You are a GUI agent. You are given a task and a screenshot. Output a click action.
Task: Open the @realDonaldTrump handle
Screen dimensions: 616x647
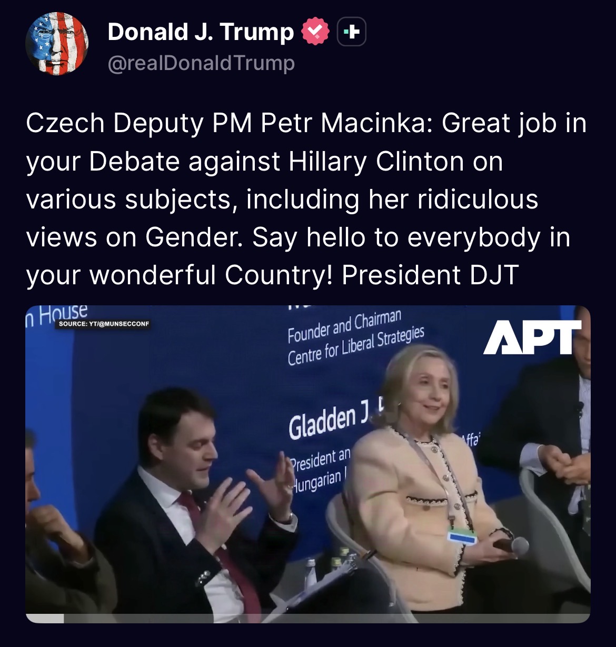coord(201,63)
